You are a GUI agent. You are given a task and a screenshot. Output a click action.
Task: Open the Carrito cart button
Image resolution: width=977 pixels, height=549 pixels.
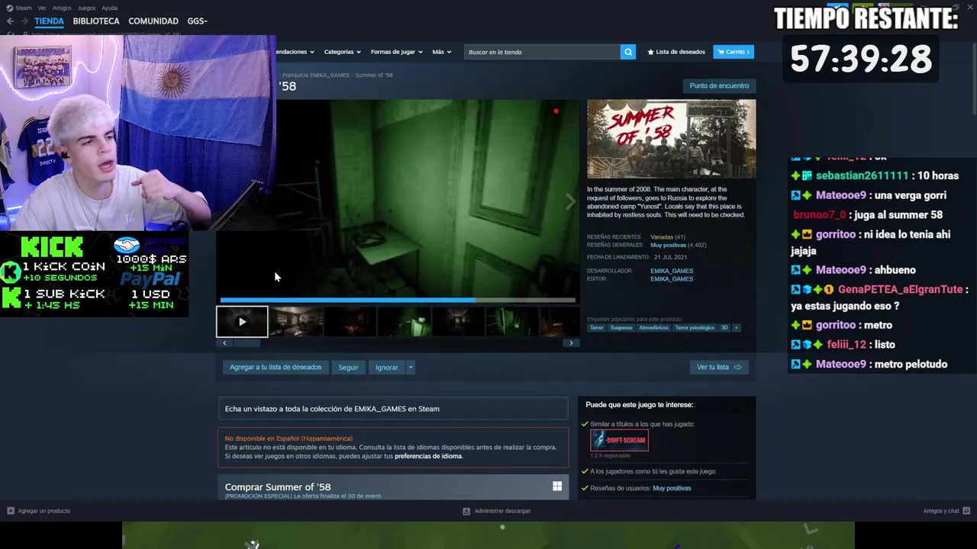[734, 52]
